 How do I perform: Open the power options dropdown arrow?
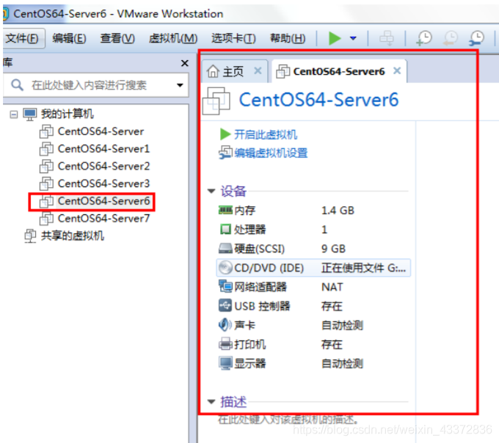353,38
